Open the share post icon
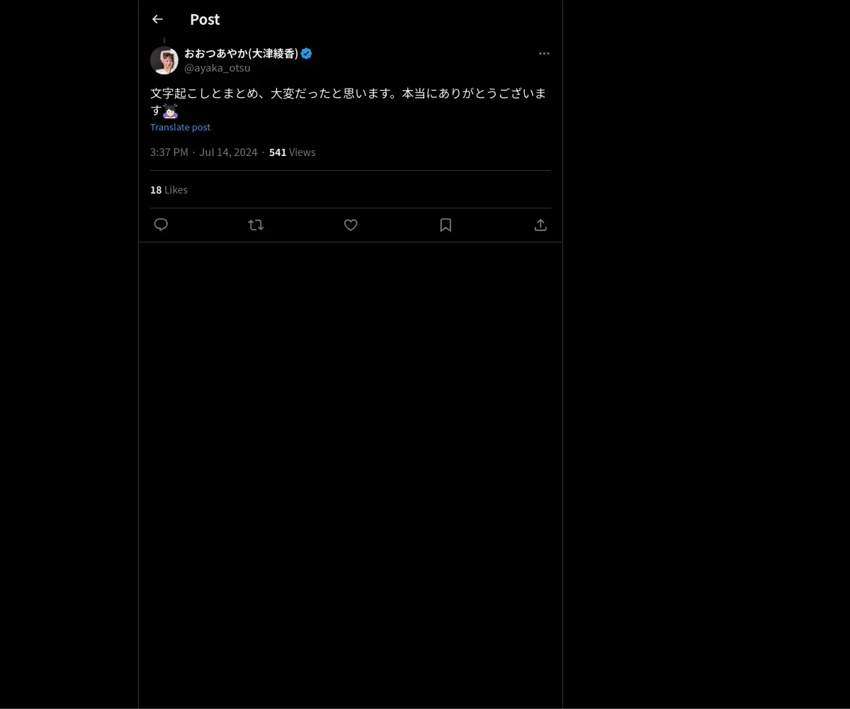850x709 pixels. 540,225
